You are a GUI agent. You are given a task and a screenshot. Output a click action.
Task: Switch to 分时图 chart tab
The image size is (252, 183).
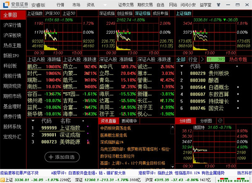(x=186, y=121)
